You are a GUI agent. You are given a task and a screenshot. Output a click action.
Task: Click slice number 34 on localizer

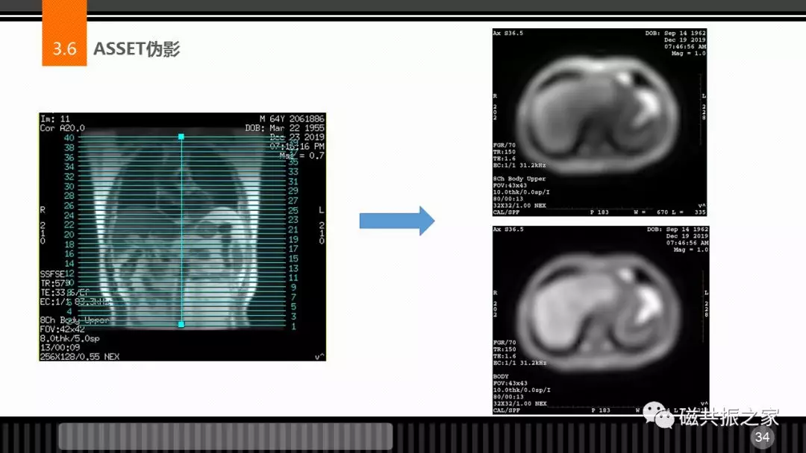pos(69,167)
